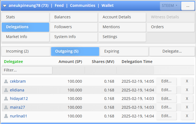
Task: Focus the Delegatee Filter input field
Action: pos(27,70)
